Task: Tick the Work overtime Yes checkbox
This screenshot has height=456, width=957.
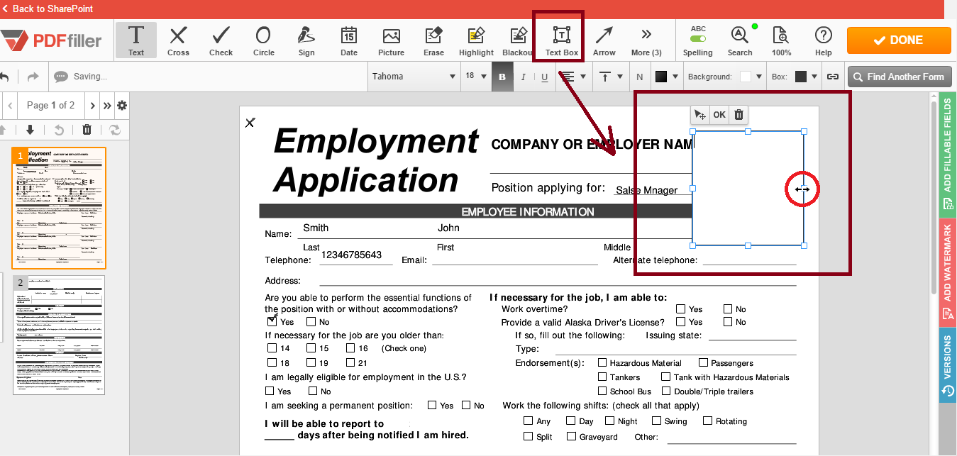Action: tap(680, 308)
